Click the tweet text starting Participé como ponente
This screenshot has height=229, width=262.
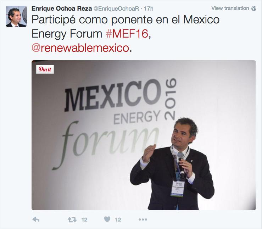[126, 34]
